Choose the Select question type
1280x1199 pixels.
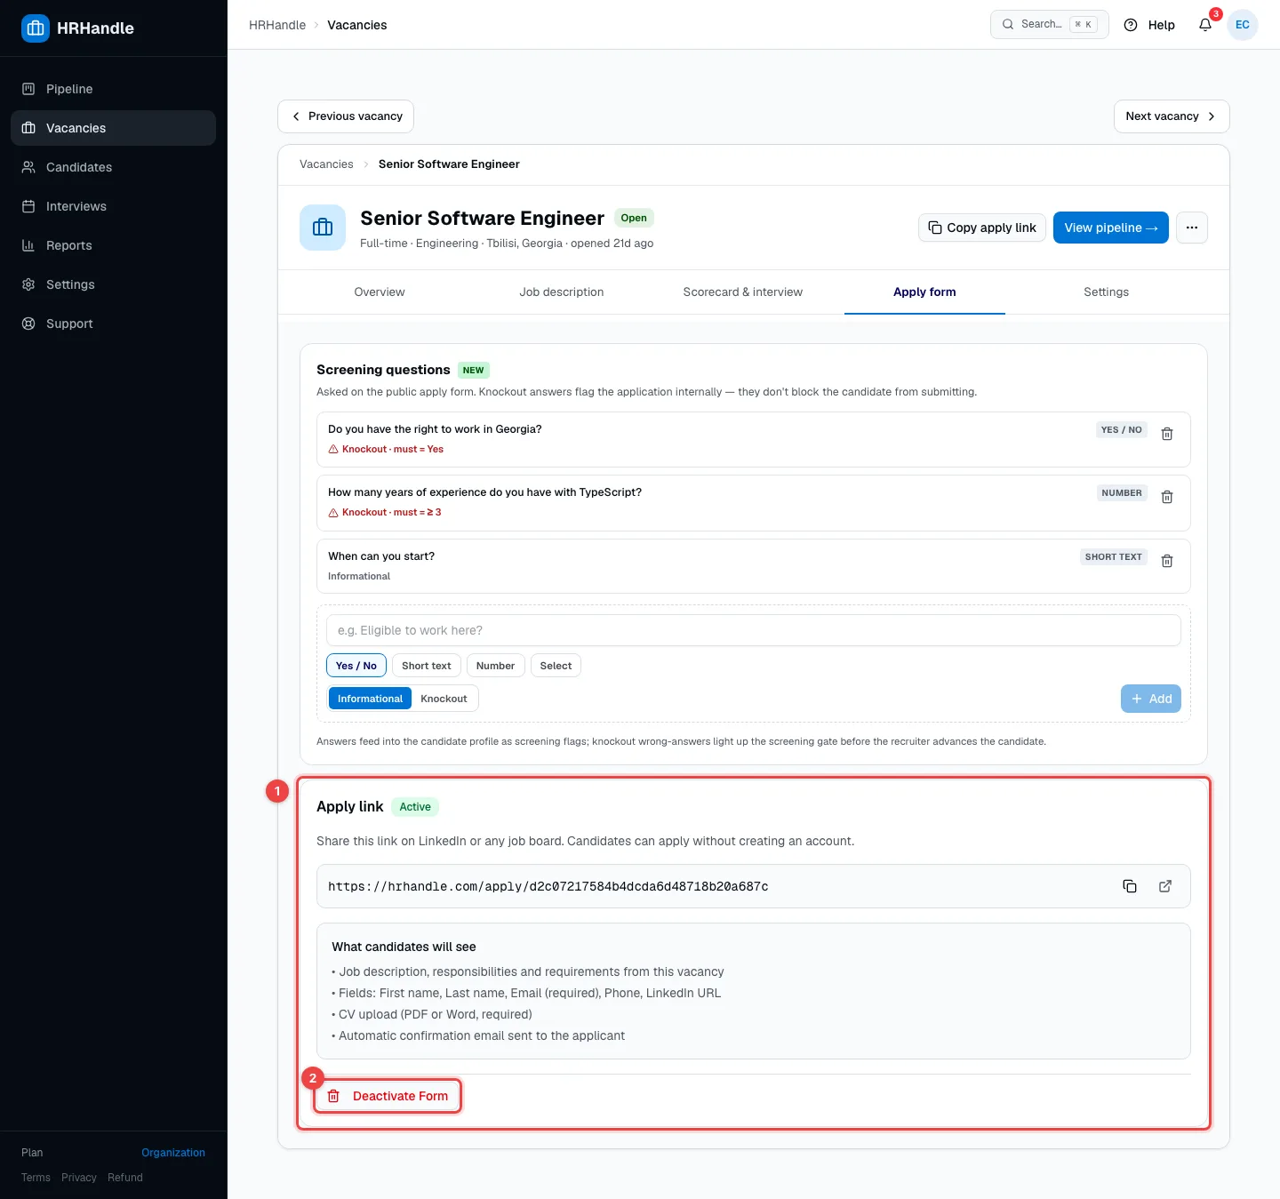tap(556, 666)
